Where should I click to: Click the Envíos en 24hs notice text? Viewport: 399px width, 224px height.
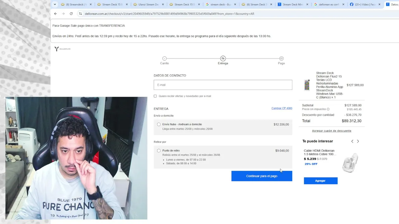[161, 36]
